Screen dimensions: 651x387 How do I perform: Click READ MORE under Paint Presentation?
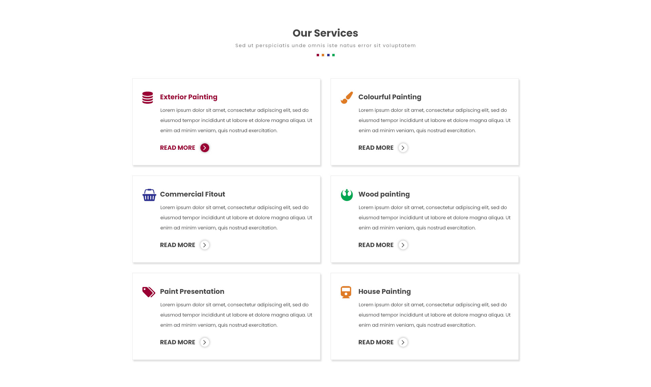(178, 342)
